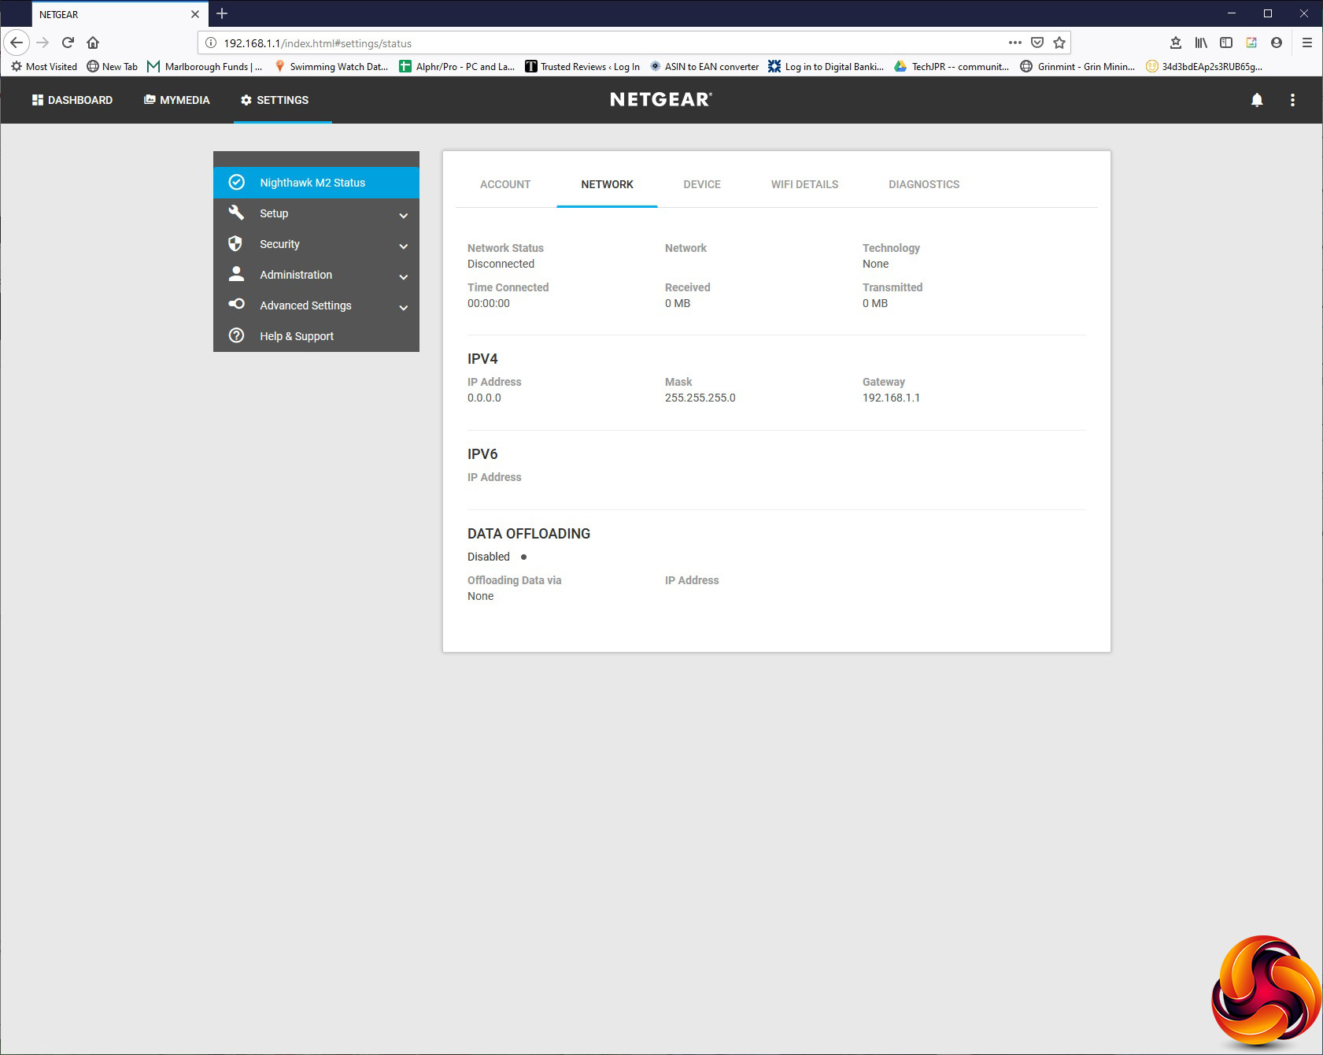
Task: Click the Disabled data offloading status
Action: [x=489, y=557]
